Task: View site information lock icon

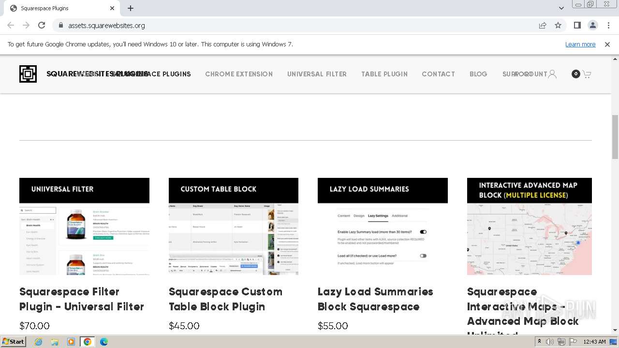Action: tap(60, 25)
